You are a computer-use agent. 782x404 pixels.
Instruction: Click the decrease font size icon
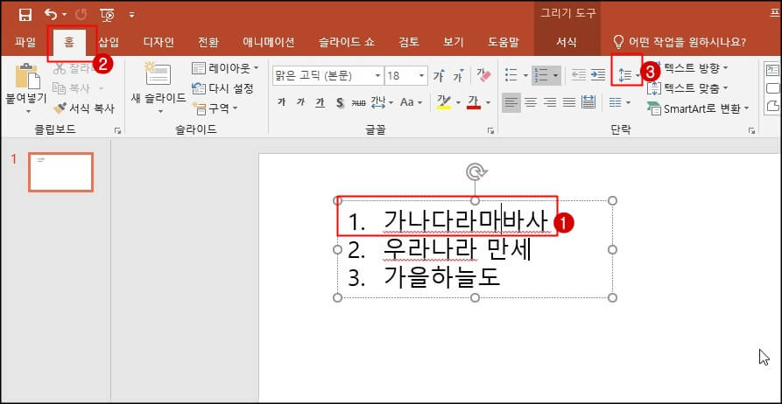(459, 76)
